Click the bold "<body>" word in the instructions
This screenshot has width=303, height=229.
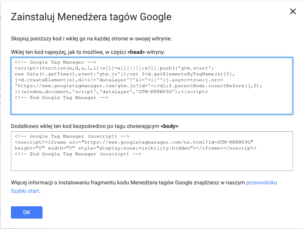[x=169, y=126]
